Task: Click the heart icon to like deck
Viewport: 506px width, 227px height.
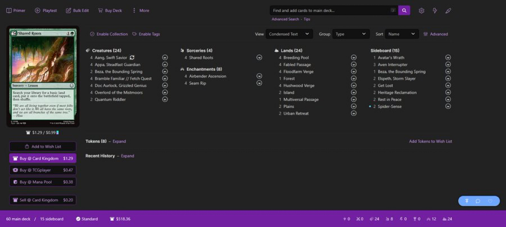Action: click(490, 201)
